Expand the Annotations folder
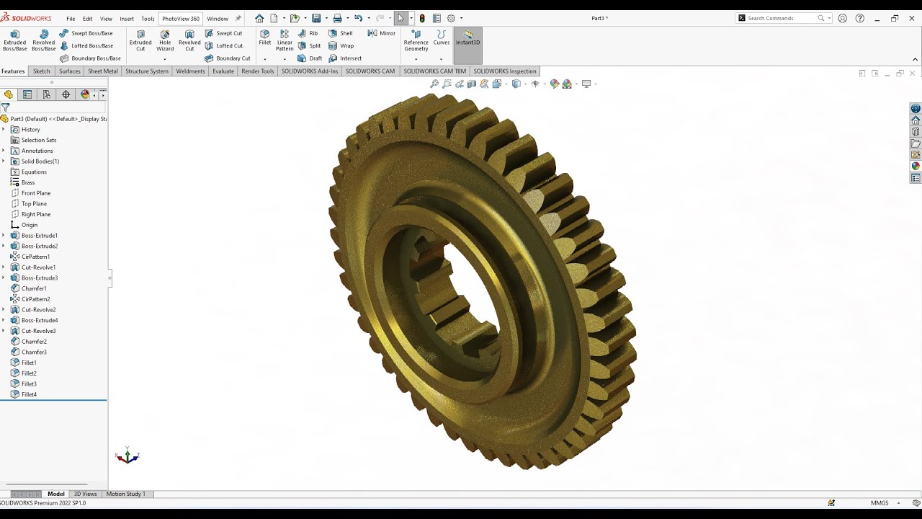The image size is (922, 519). pos(4,151)
